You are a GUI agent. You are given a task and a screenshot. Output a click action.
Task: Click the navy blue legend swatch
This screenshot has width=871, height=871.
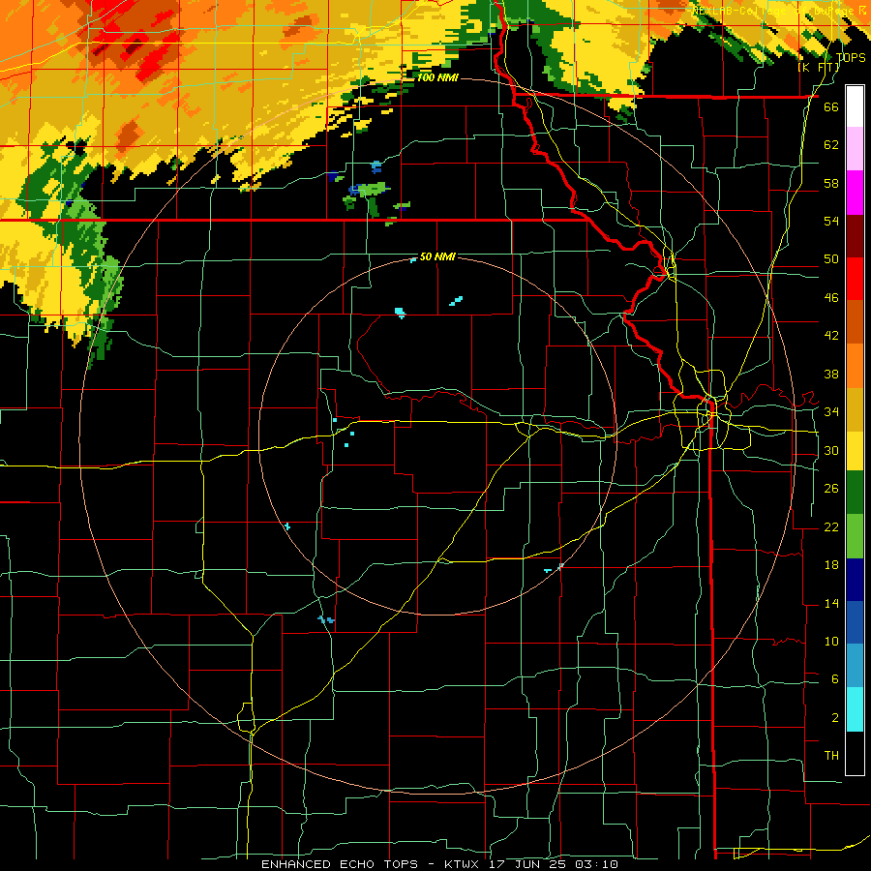pos(855,580)
